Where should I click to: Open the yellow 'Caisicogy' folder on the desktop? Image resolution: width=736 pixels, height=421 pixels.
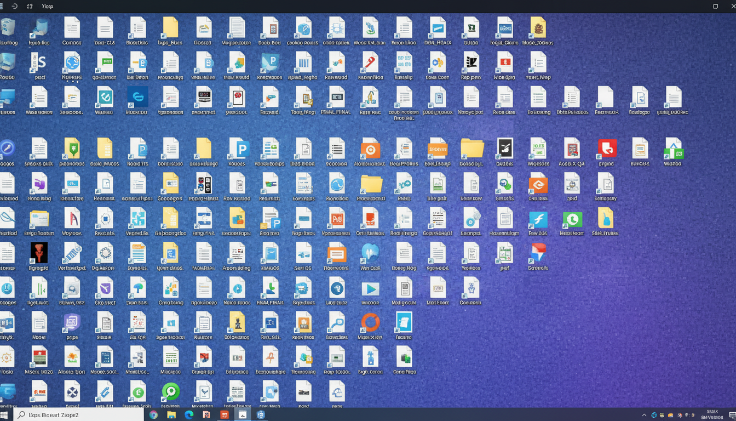(470, 148)
